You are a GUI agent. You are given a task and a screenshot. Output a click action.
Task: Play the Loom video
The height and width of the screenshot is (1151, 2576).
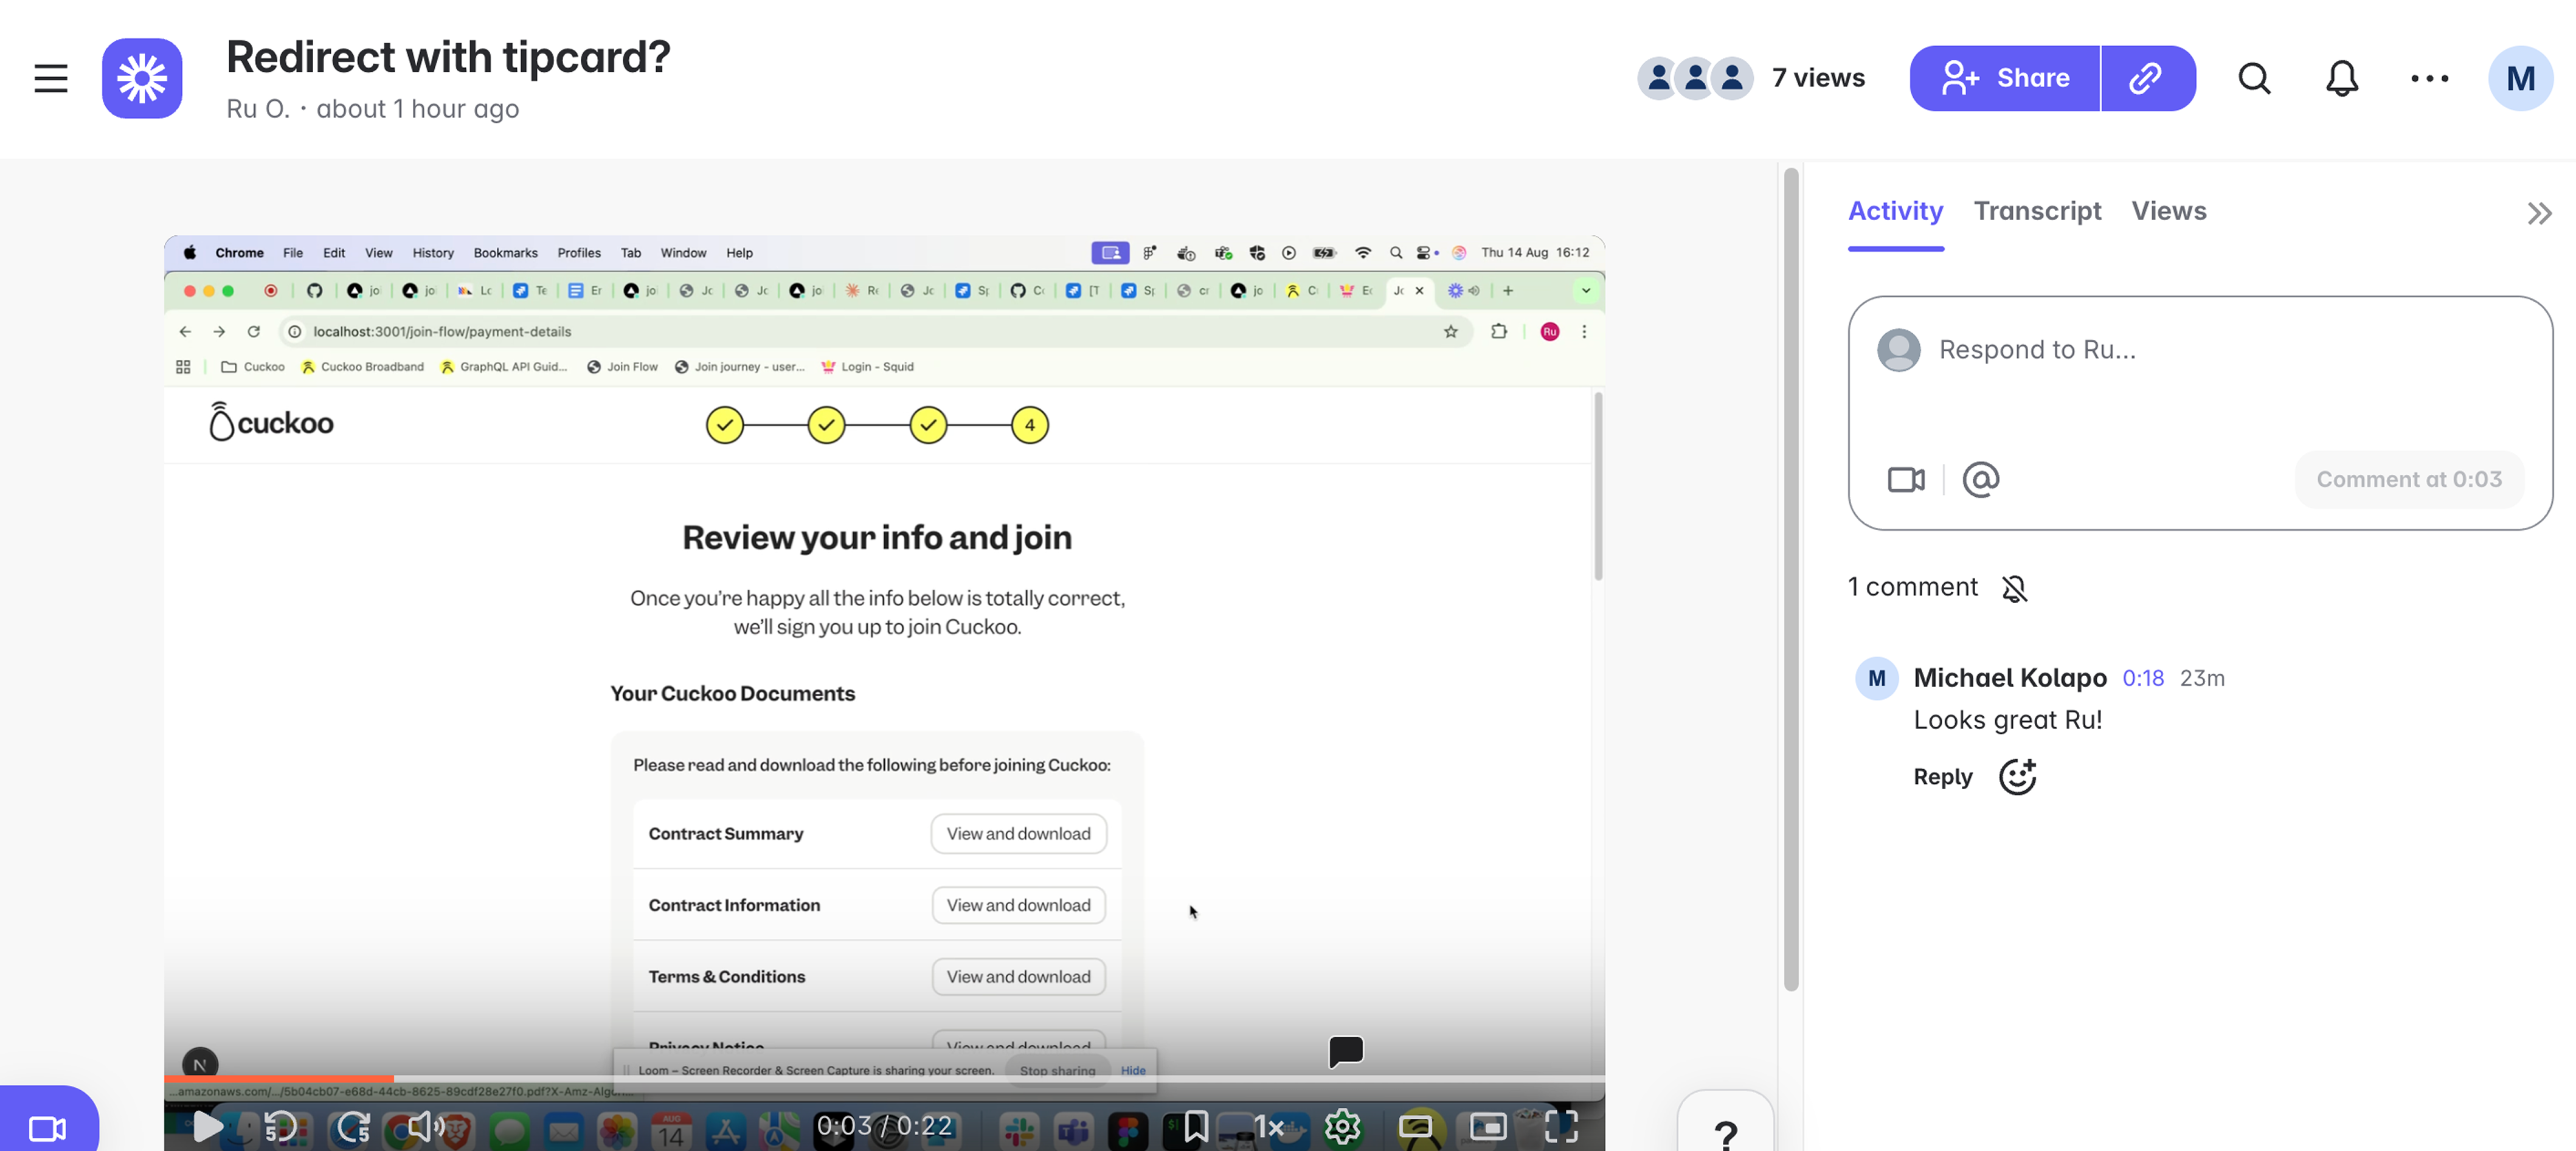pos(207,1127)
